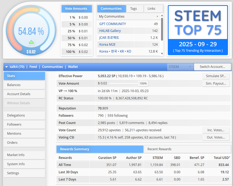Image resolution: width=233 pixels, height=186 pixels.
Task: Click the talkit (70) account link
Action: [x=17, y=67]
